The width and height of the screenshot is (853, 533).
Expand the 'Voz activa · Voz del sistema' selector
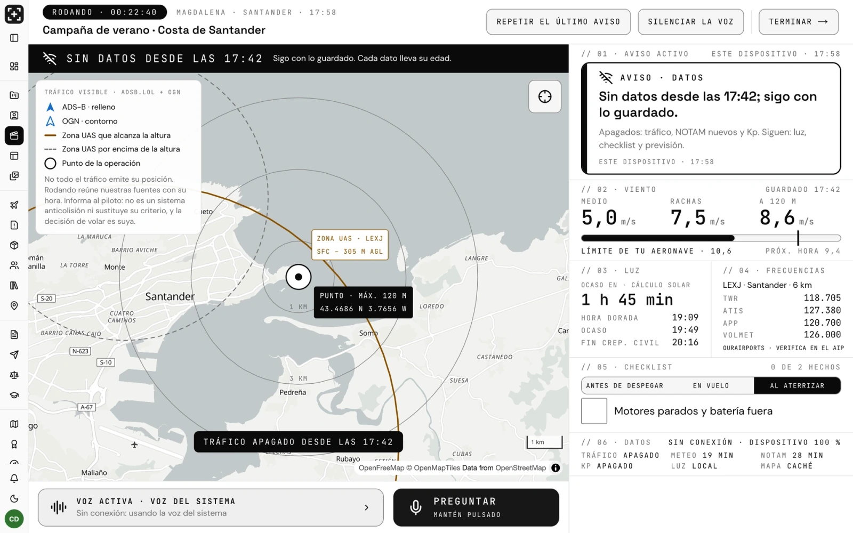point(211,507)
